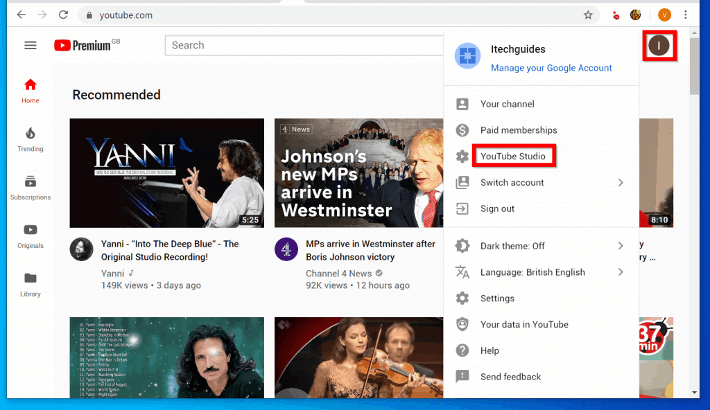Open Dark theme: Off menu entry
710x410 pixels.
(x=541, y=246)
